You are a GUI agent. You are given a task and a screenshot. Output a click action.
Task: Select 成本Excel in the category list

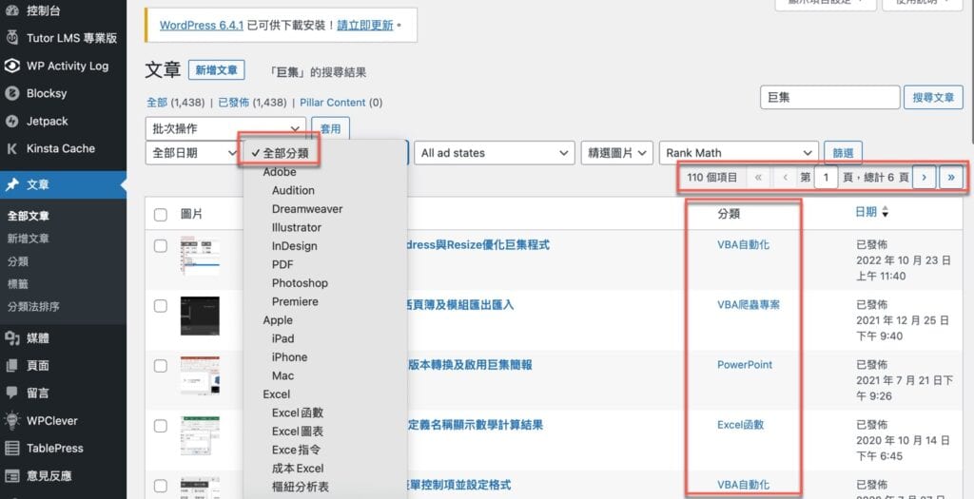[298, 468]
